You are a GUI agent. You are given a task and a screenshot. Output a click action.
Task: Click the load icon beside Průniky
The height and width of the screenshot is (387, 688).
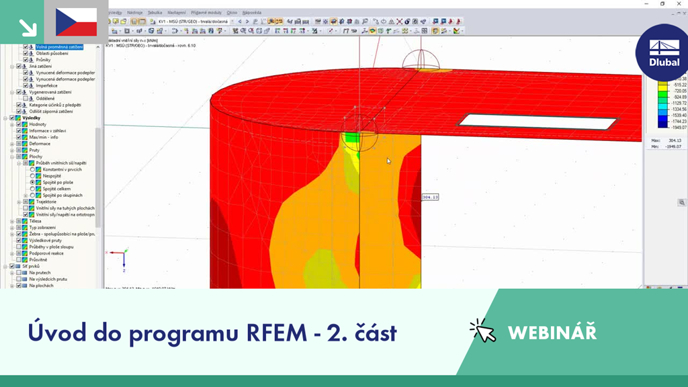pyautogui.click(x=32, y=60)
